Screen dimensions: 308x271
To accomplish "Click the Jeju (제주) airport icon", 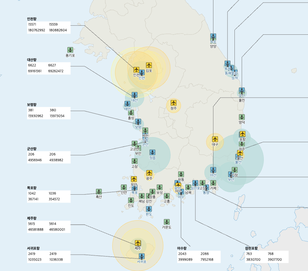I will click(138, 243).
